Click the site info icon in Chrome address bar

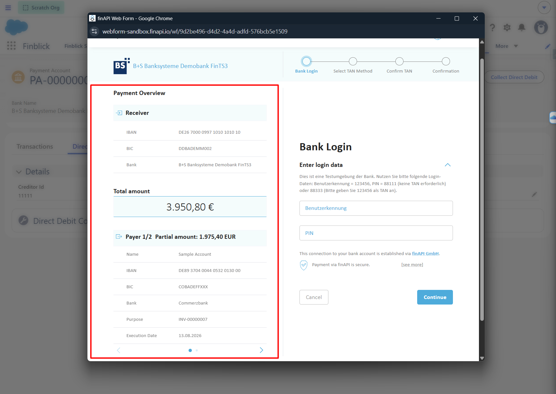pos(94,31)
